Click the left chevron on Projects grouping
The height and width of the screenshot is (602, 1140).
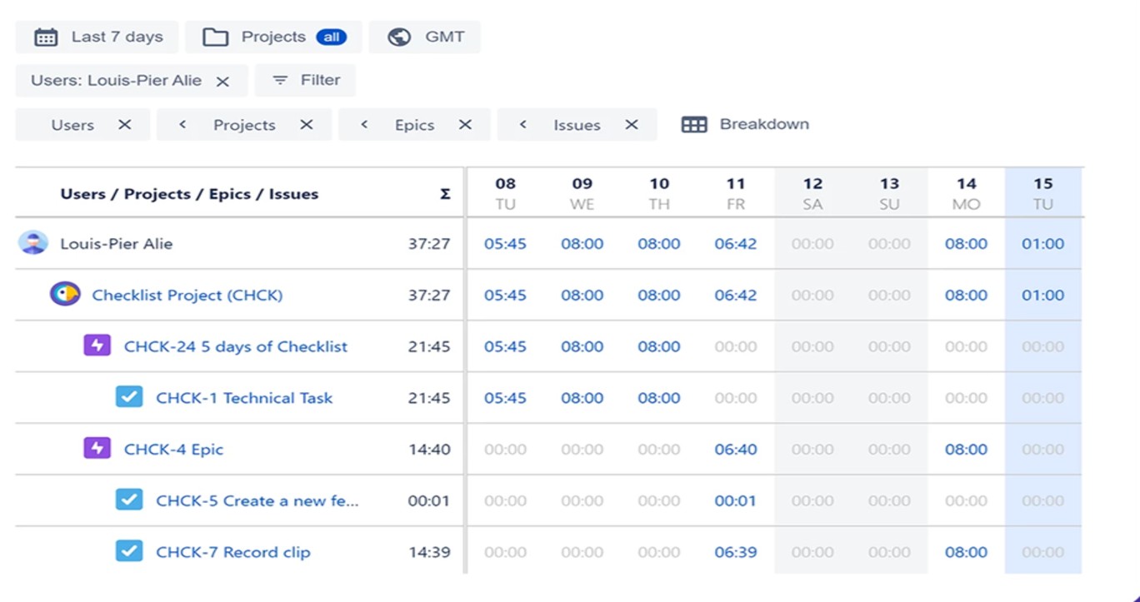tap(182, 125)
